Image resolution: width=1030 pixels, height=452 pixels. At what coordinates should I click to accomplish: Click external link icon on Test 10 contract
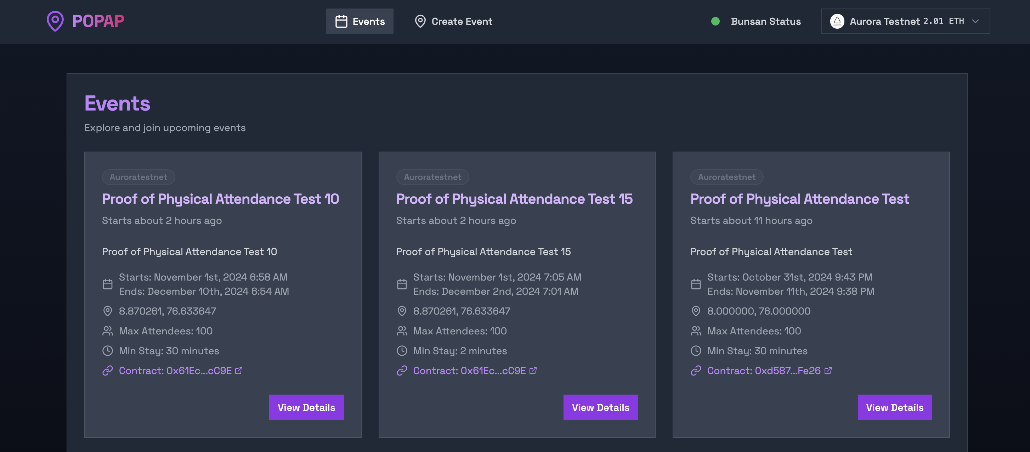[x=239, y=371]
